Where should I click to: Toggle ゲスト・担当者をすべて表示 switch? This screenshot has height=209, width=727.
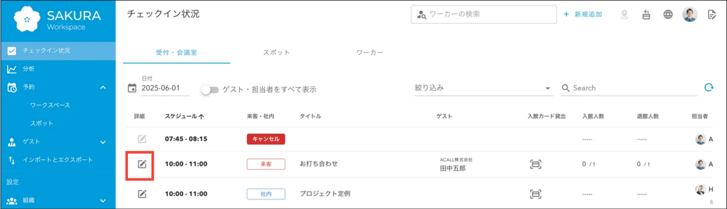pos(210,90)
